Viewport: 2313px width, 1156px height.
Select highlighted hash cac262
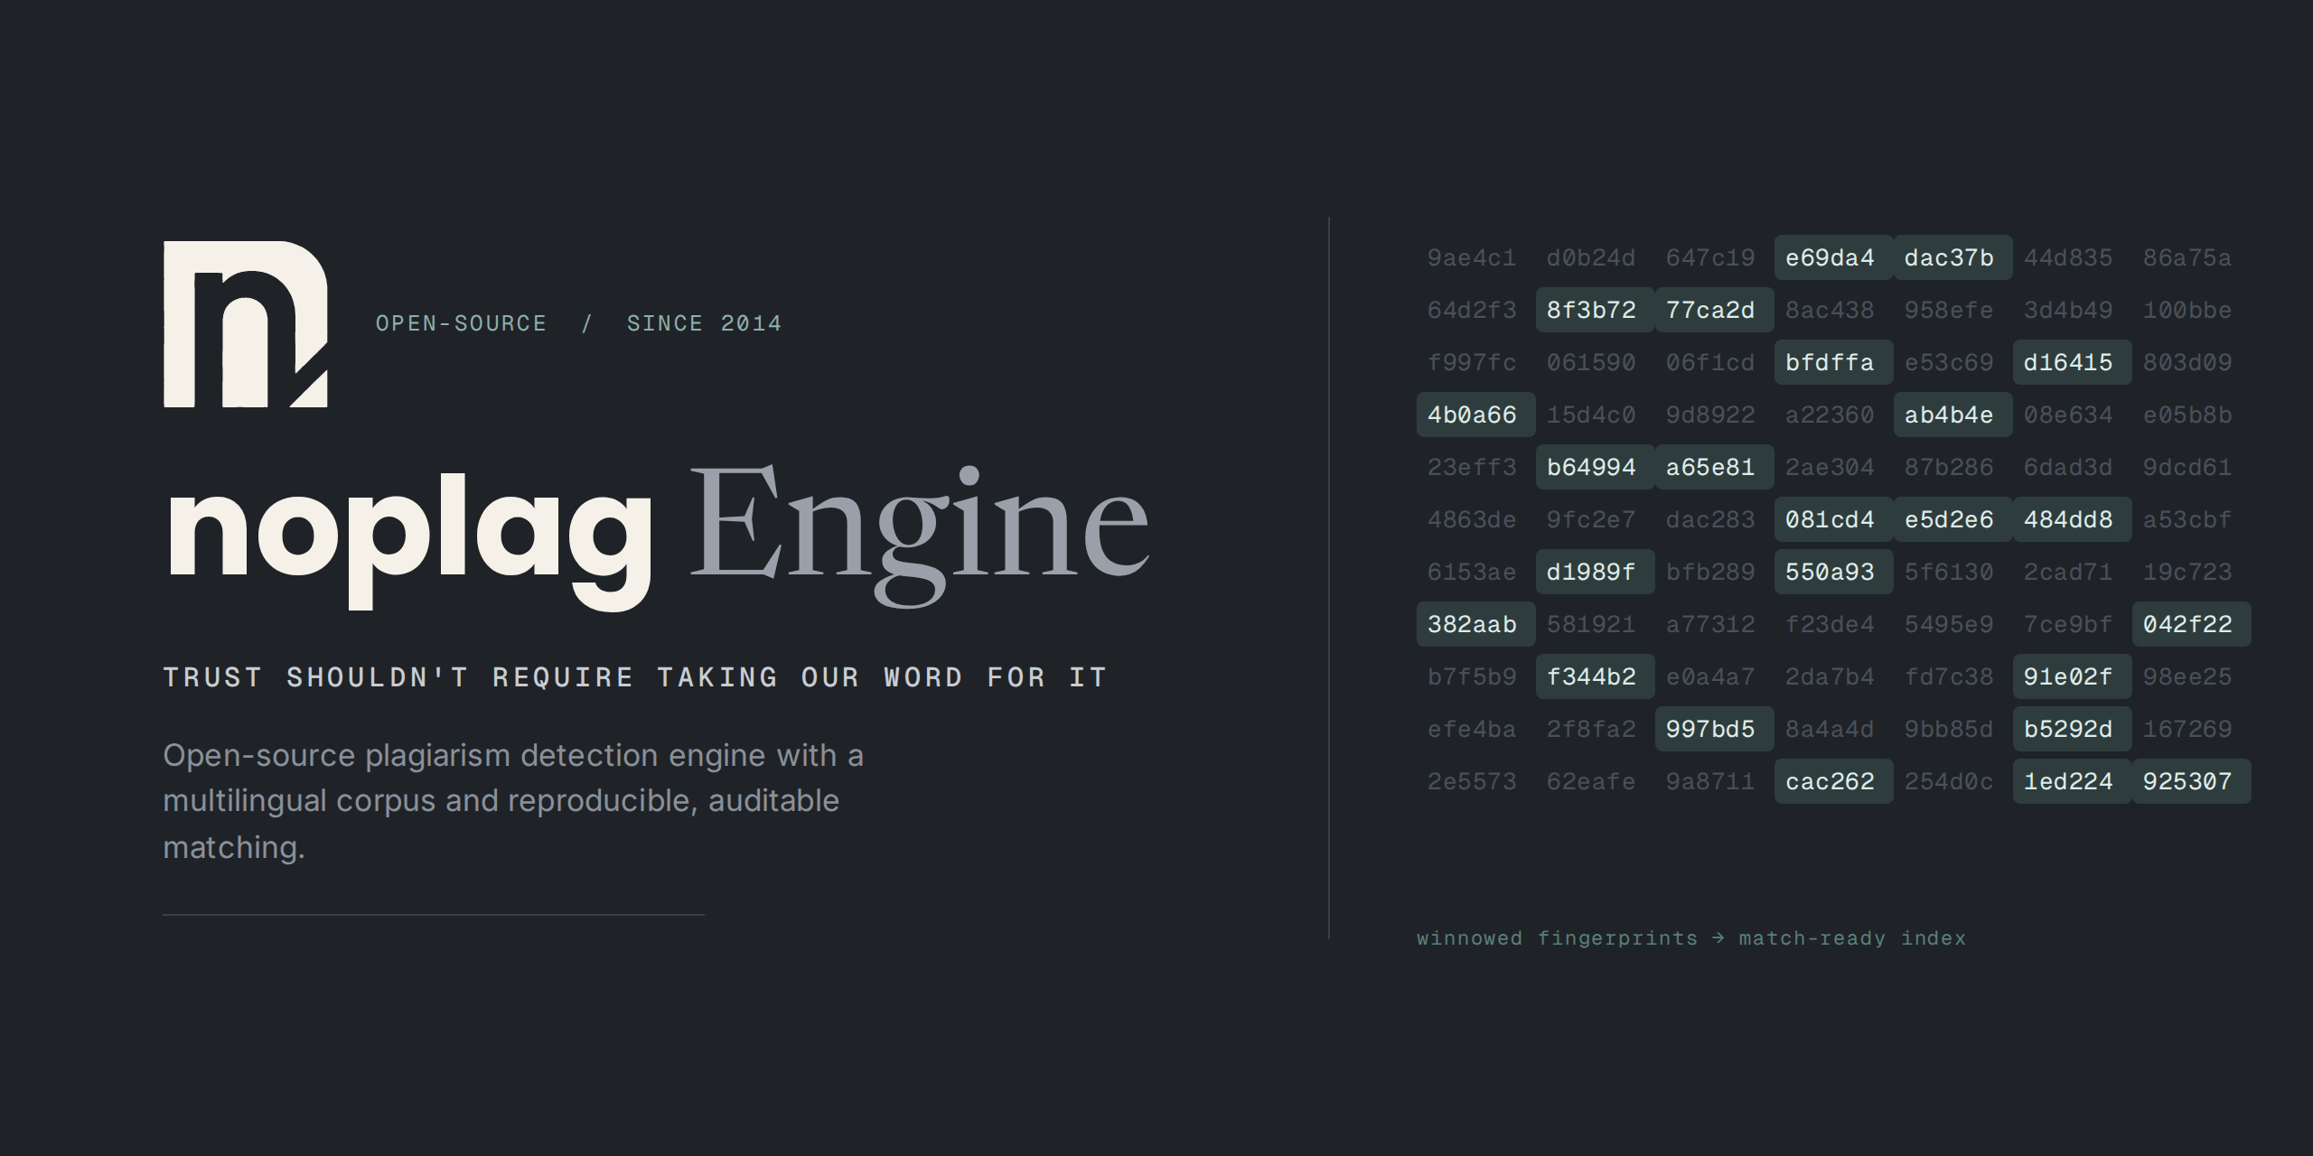pos(1834,781)
